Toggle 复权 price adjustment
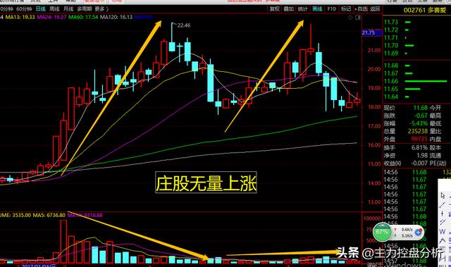This screenshot has width=451, height=267. coord(274,9)
